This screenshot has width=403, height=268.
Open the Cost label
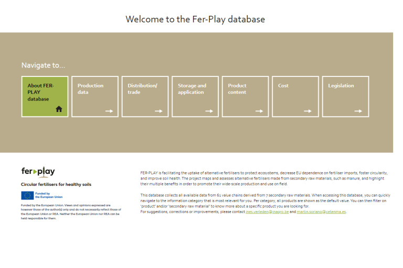coord(283,86)
